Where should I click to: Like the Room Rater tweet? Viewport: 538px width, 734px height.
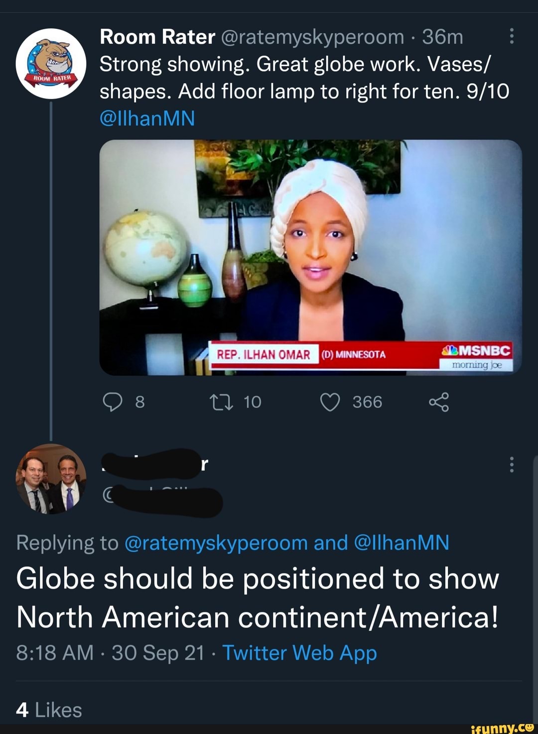(x=330, y=402)
